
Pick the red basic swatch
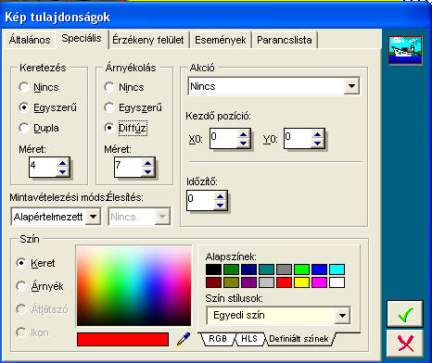(x=284, y=282)
